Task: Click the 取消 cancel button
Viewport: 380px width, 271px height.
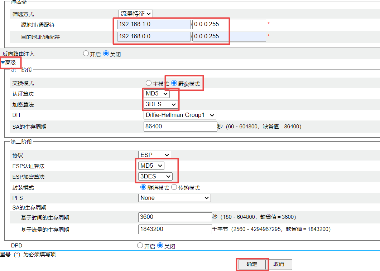Action: coord(279,264)
